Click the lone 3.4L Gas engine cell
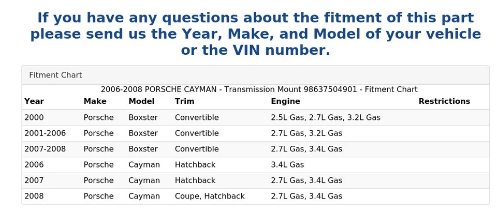The image size is (497, 214). click(287, 164)
